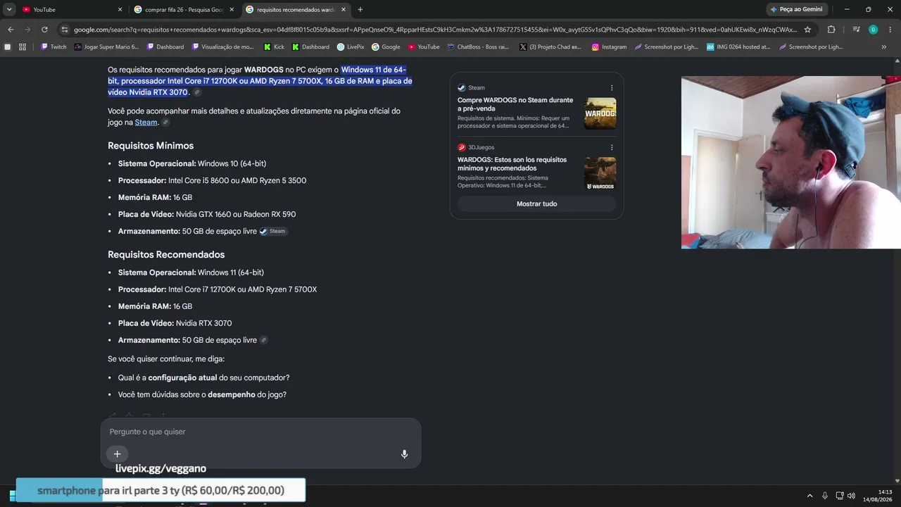Open the apps grid icon in bookmarks bar
The image size is (901, 507).
(x=23, y=47)
